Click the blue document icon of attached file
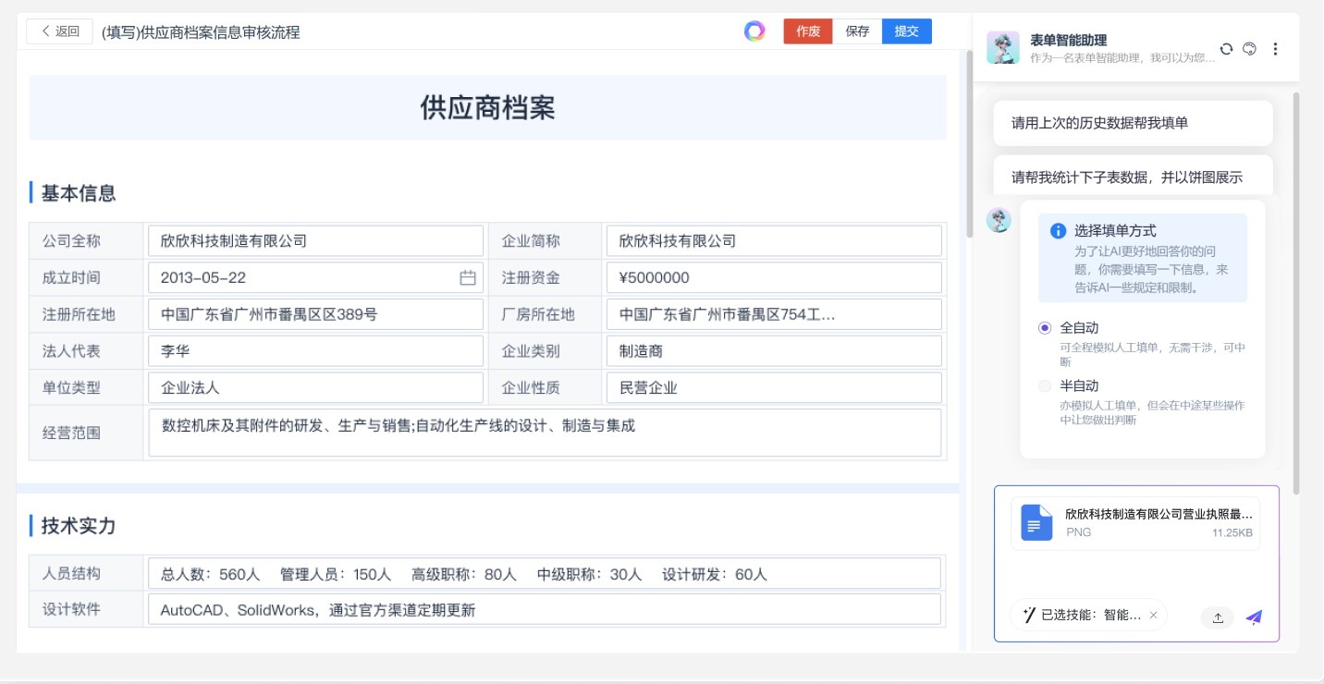This screenshot has width=1324, height=684. click(x=1036, y=523)
